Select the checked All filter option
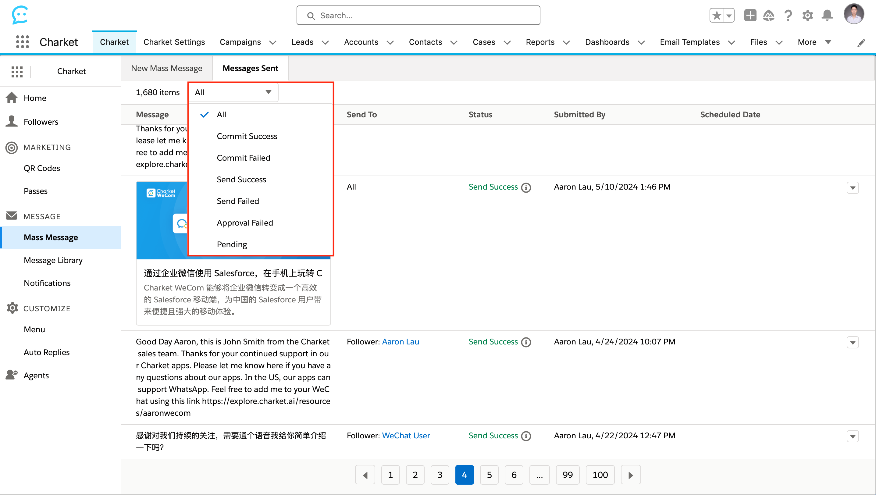The image size is (876, 495). pos(261,115)
